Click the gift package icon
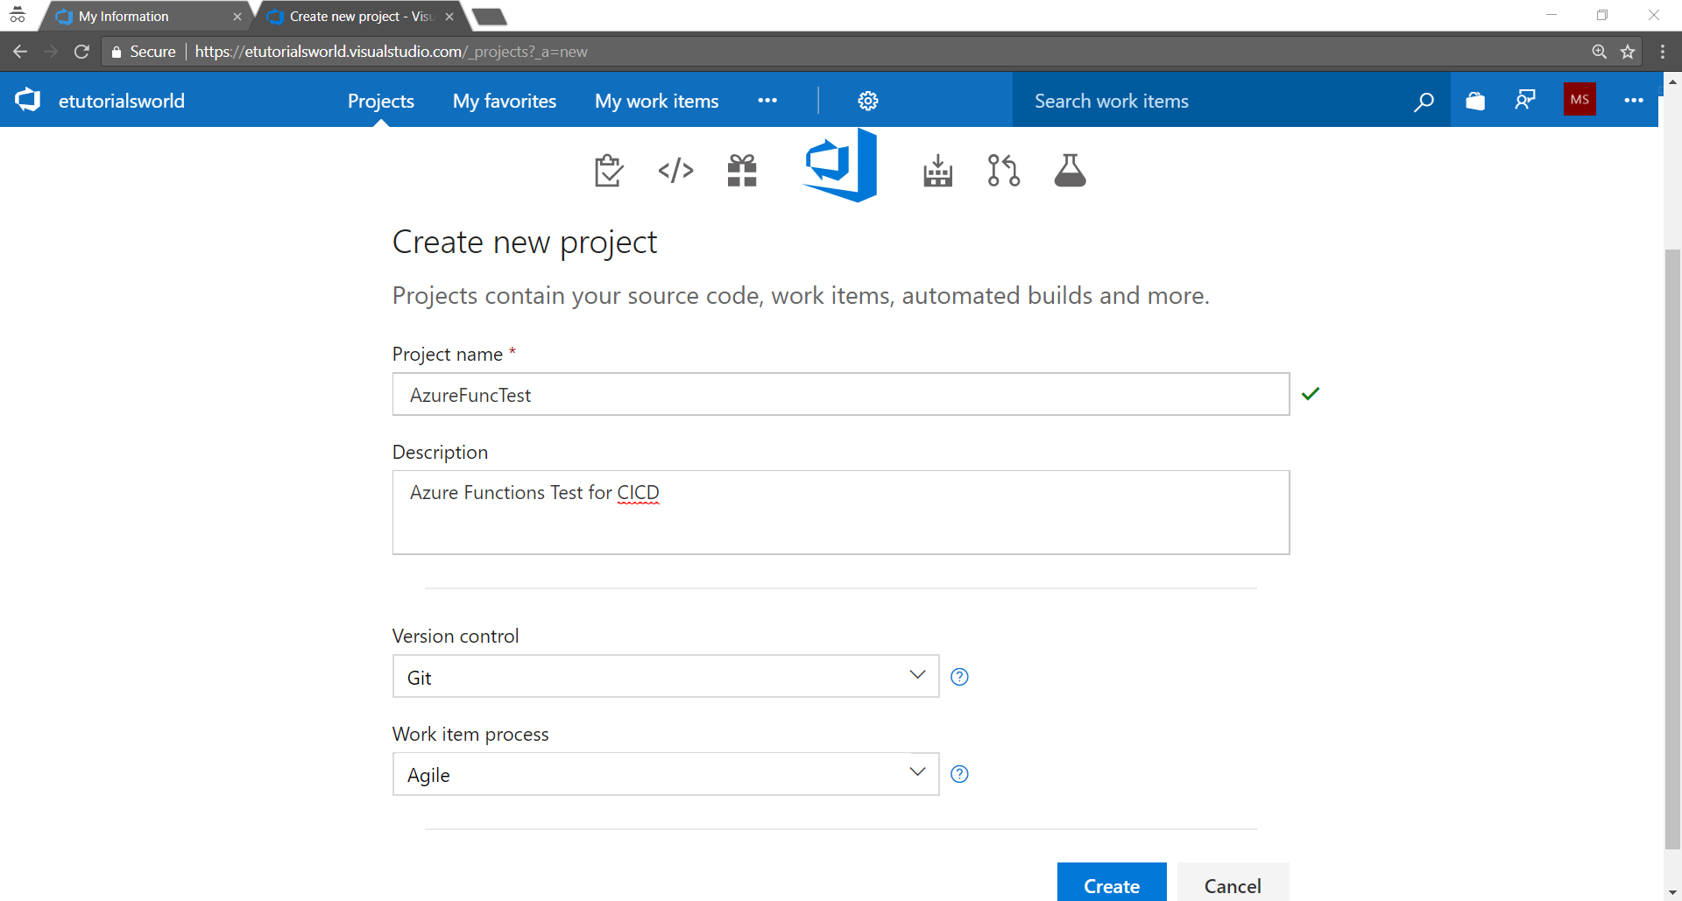 coord(742,170)
